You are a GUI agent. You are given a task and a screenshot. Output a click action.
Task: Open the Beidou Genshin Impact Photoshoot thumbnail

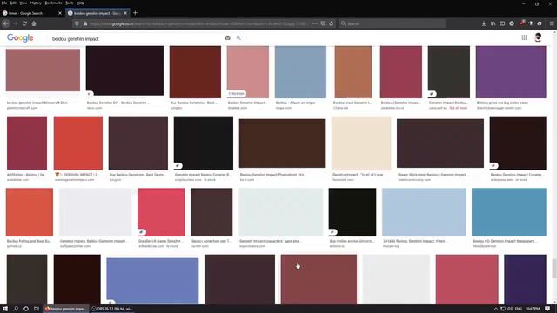[282, 143]
